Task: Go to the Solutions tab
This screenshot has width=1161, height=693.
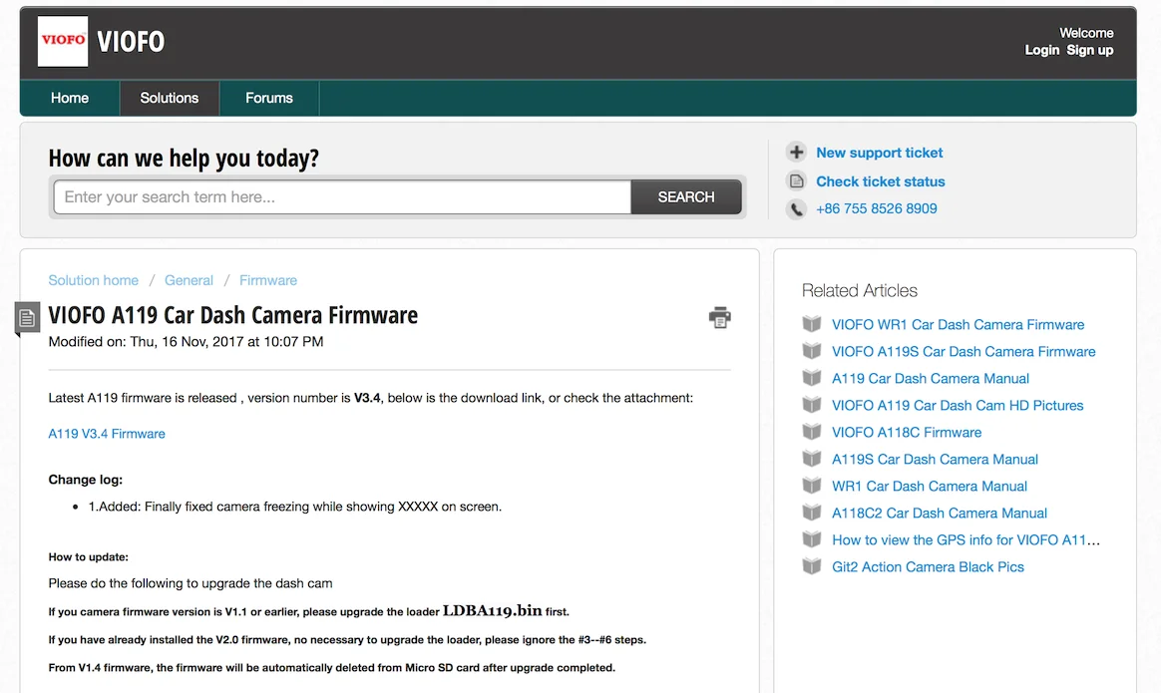Action: point(169,98)
